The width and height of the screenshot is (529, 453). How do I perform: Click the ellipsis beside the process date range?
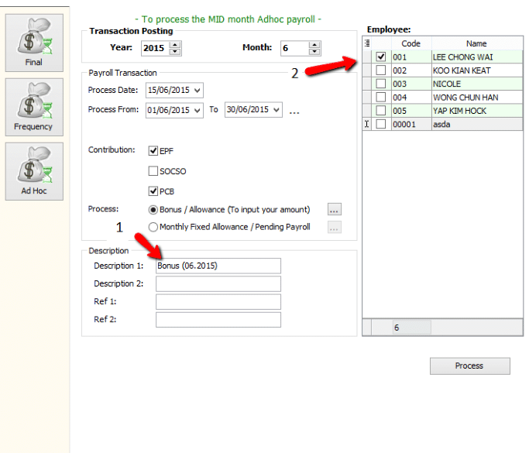pos(294,111)
